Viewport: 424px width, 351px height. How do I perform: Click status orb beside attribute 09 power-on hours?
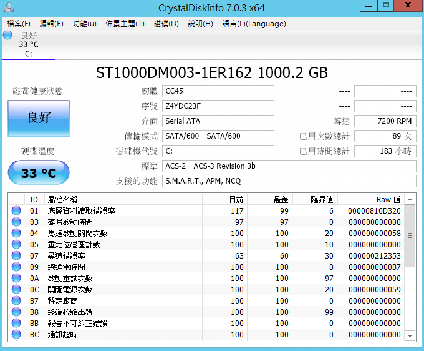pyautogui.click(x=16, y=267)
